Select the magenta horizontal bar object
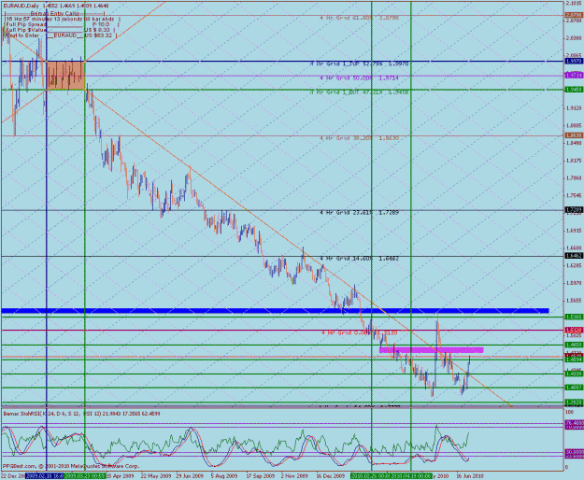Screen dimensions: 584x480 432,350
